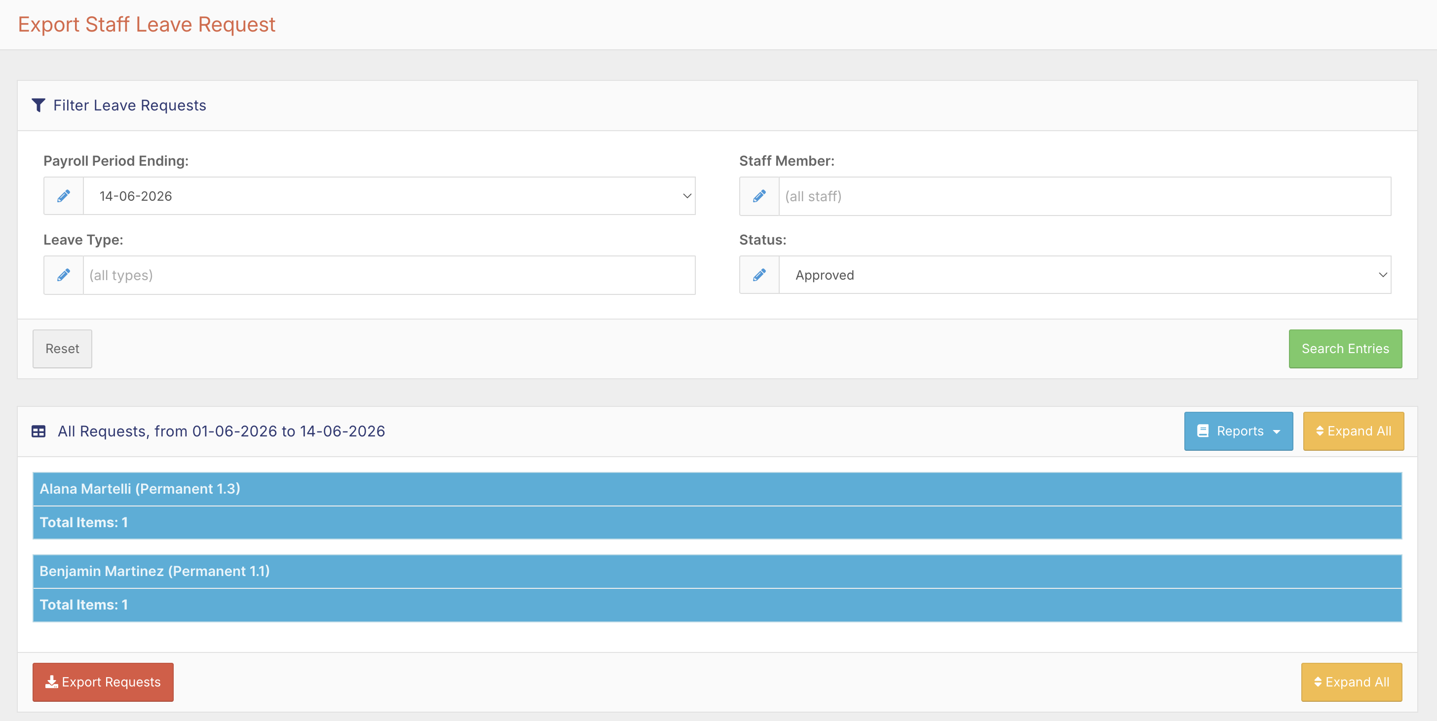Click the Filter Leave Requests heading
This screenshot has height=721, width=1437.
129,106
